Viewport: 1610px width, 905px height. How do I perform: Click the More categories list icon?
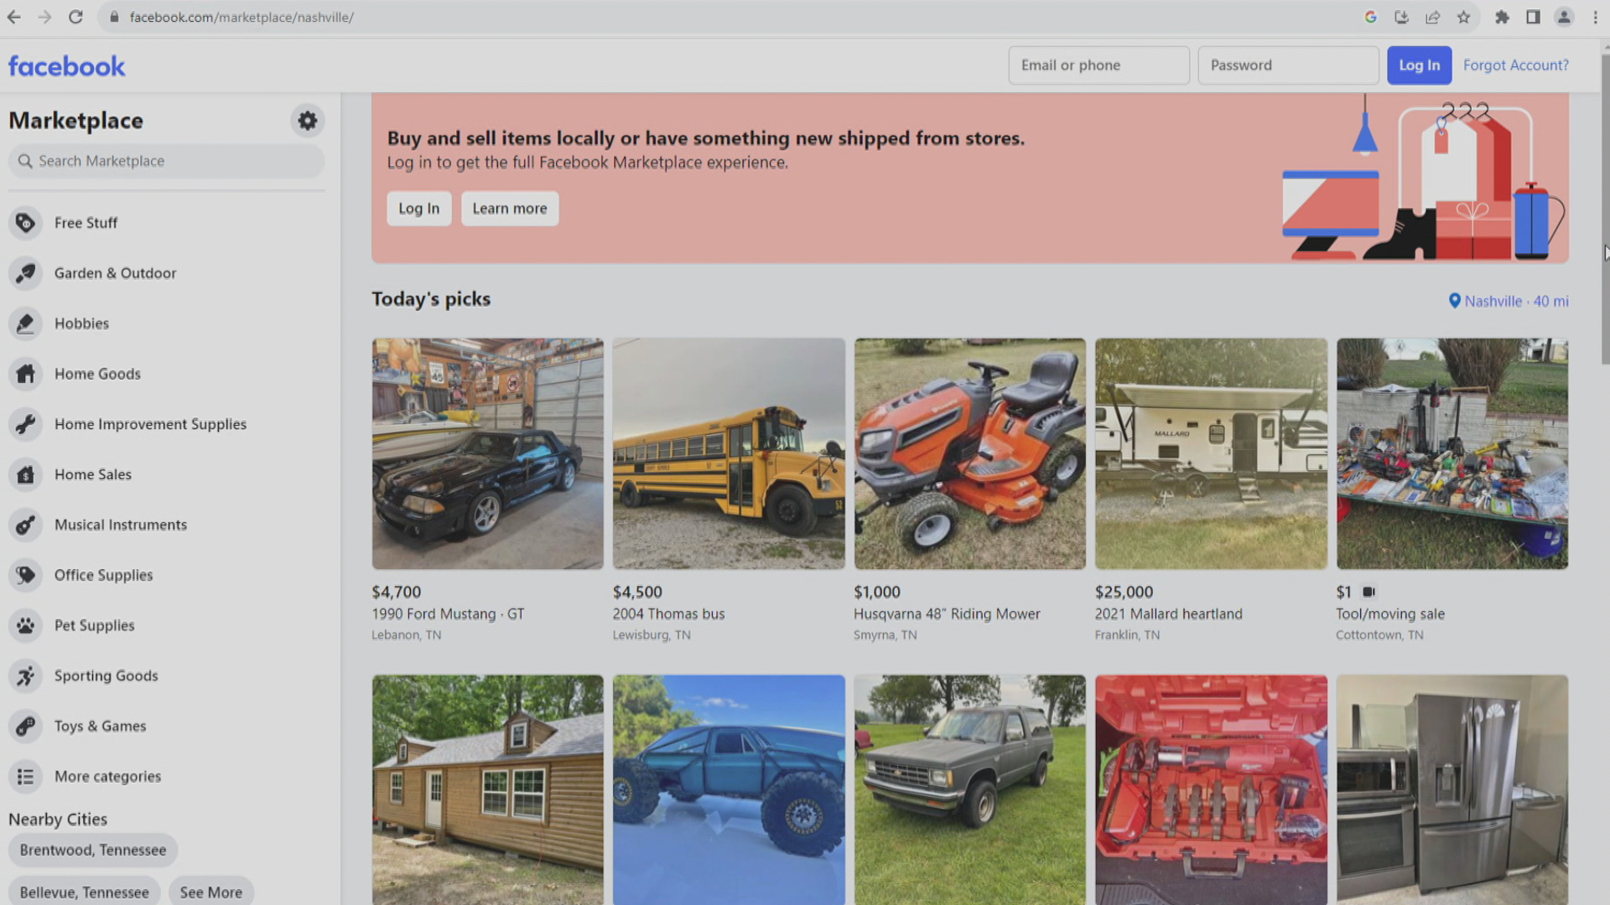pyautogui.click(x=26, y=776)
